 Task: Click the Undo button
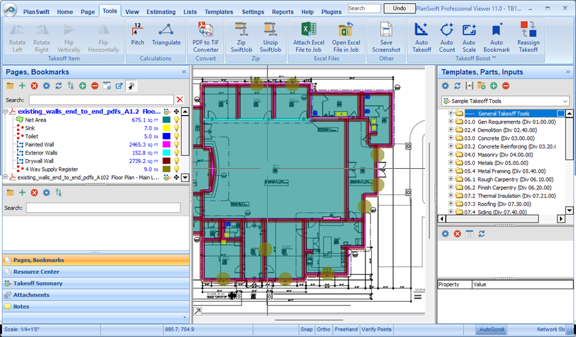(399, 8)
